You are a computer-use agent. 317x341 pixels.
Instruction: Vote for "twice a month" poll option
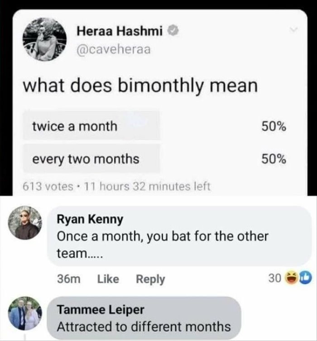point(91,126)
